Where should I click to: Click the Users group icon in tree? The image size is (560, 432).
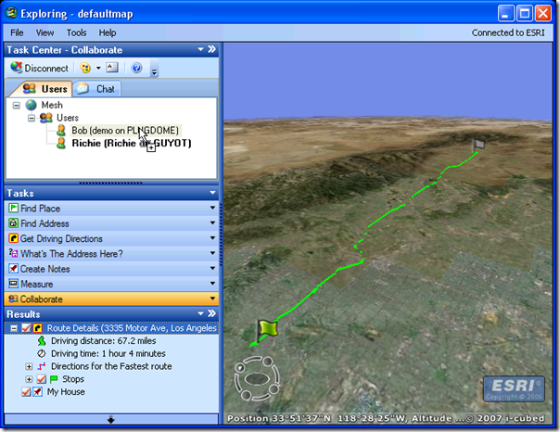coord(45,118)
